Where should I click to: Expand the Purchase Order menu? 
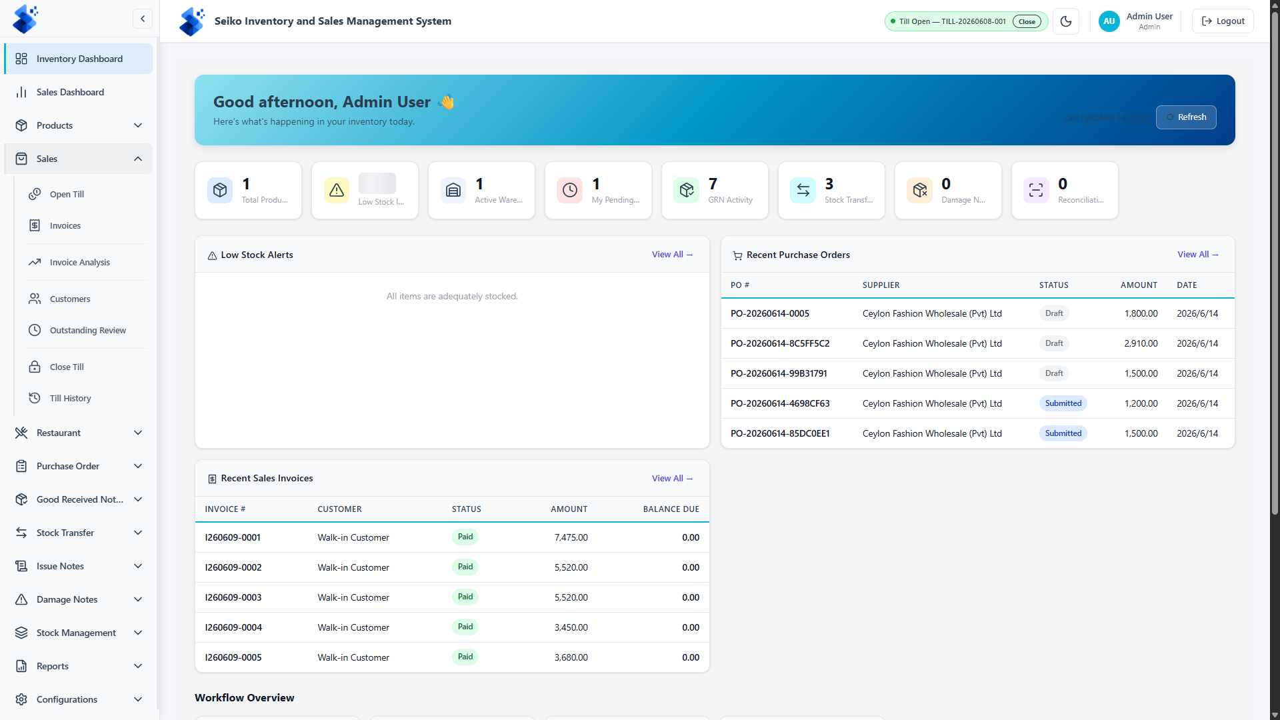pyautogui.click(x=78, y=466)
